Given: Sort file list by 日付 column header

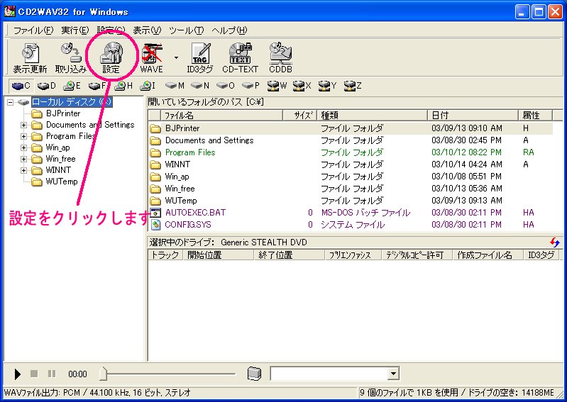Looking at the screenshot, I should [x=473, y=115].
